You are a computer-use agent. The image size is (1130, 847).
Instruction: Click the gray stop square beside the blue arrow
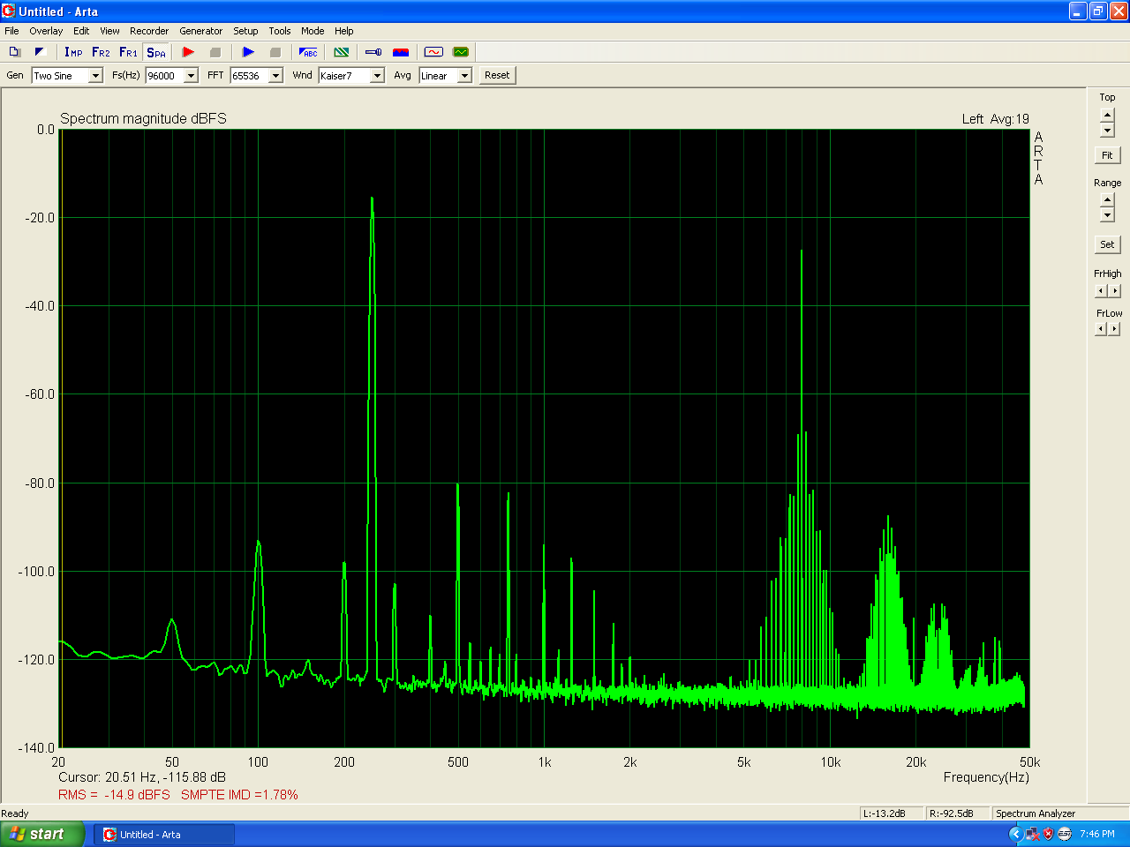(275, 52)
